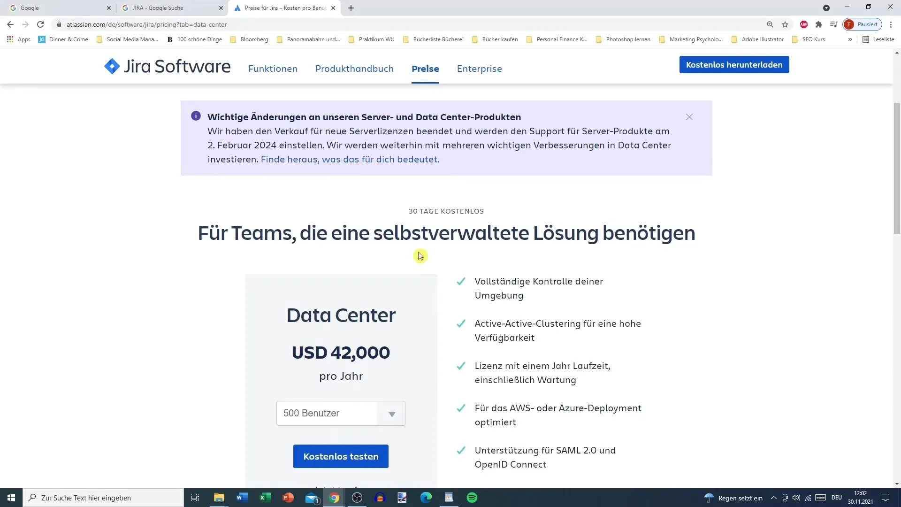
Task: Click the page vertical scrollbar thumb
Action: coord(897,168)
